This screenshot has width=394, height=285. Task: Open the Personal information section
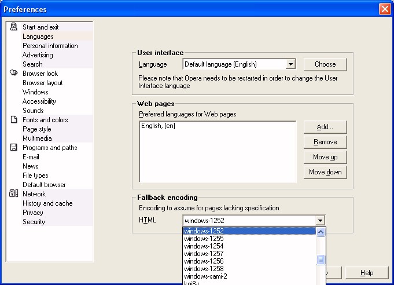[x=50, y=46]
